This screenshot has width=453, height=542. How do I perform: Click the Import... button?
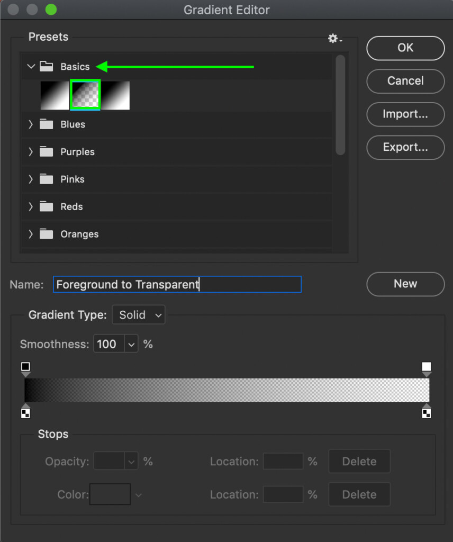(x=405, y=114)
